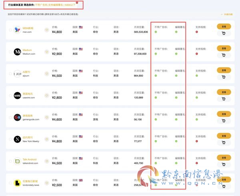This screenshot has height=196, width=240.
Task: Open the Medium media name link
Action: tap(27, 50)
